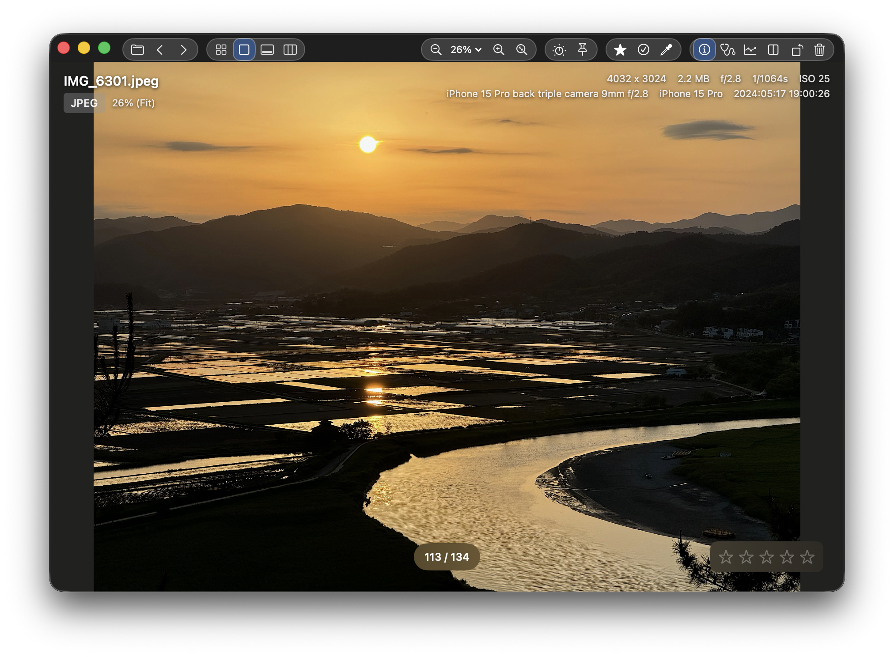Go to the next image
Viewport: 894px width, 657px height.
[x=184, y=49]
